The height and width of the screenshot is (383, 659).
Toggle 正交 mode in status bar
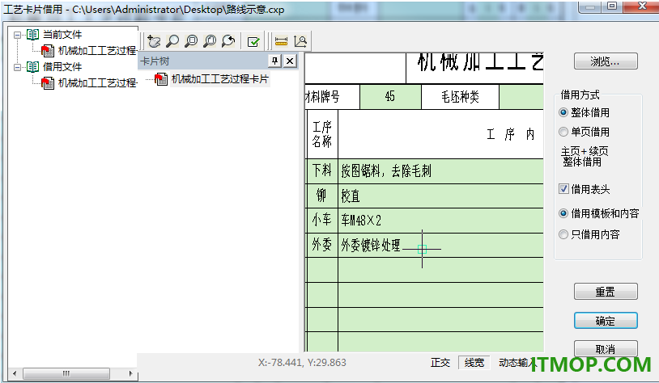pyautogui.click(x=440, y=363)
